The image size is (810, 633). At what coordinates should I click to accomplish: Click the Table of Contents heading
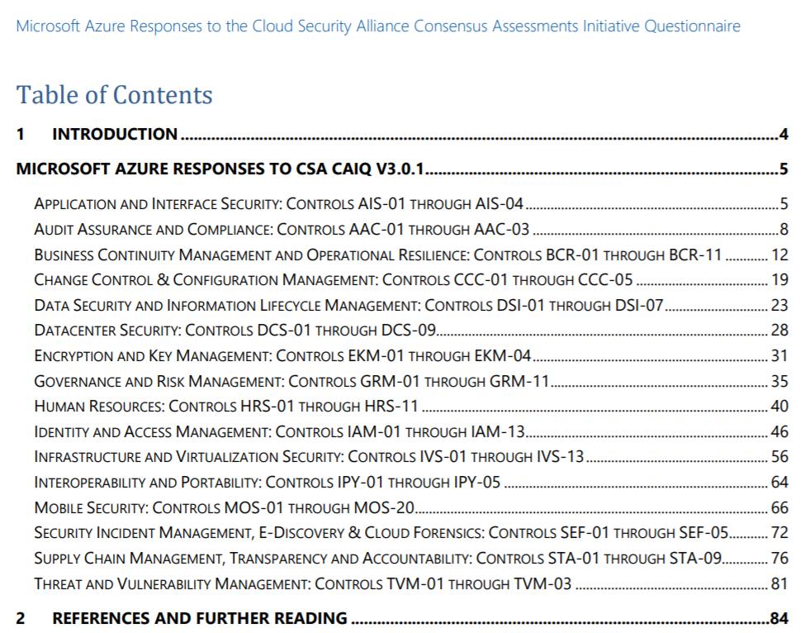click(x=114, y=95)
